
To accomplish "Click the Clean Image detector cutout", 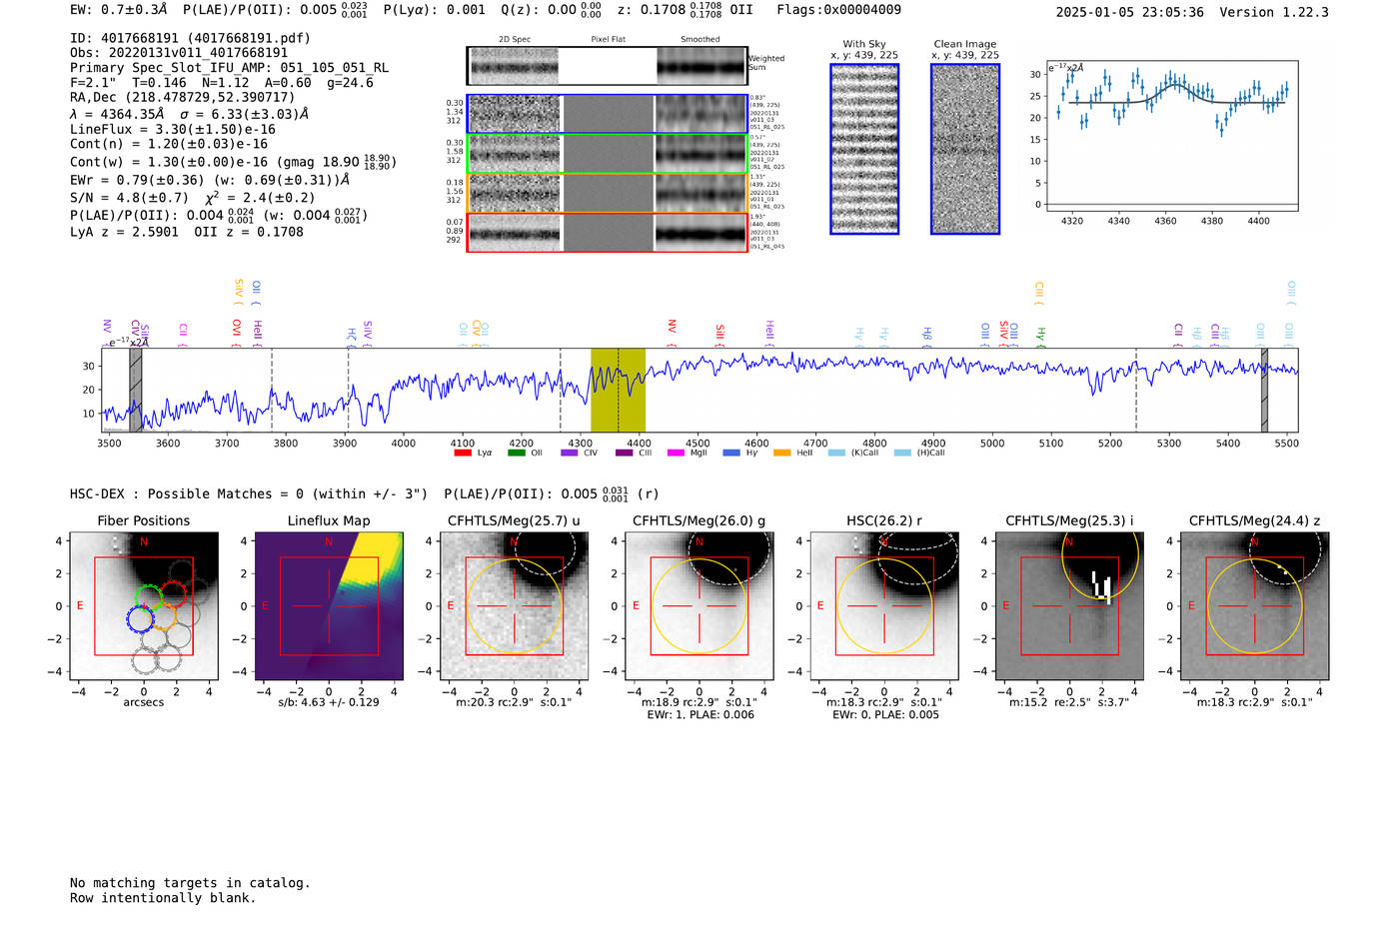I will tap(965, 149).
